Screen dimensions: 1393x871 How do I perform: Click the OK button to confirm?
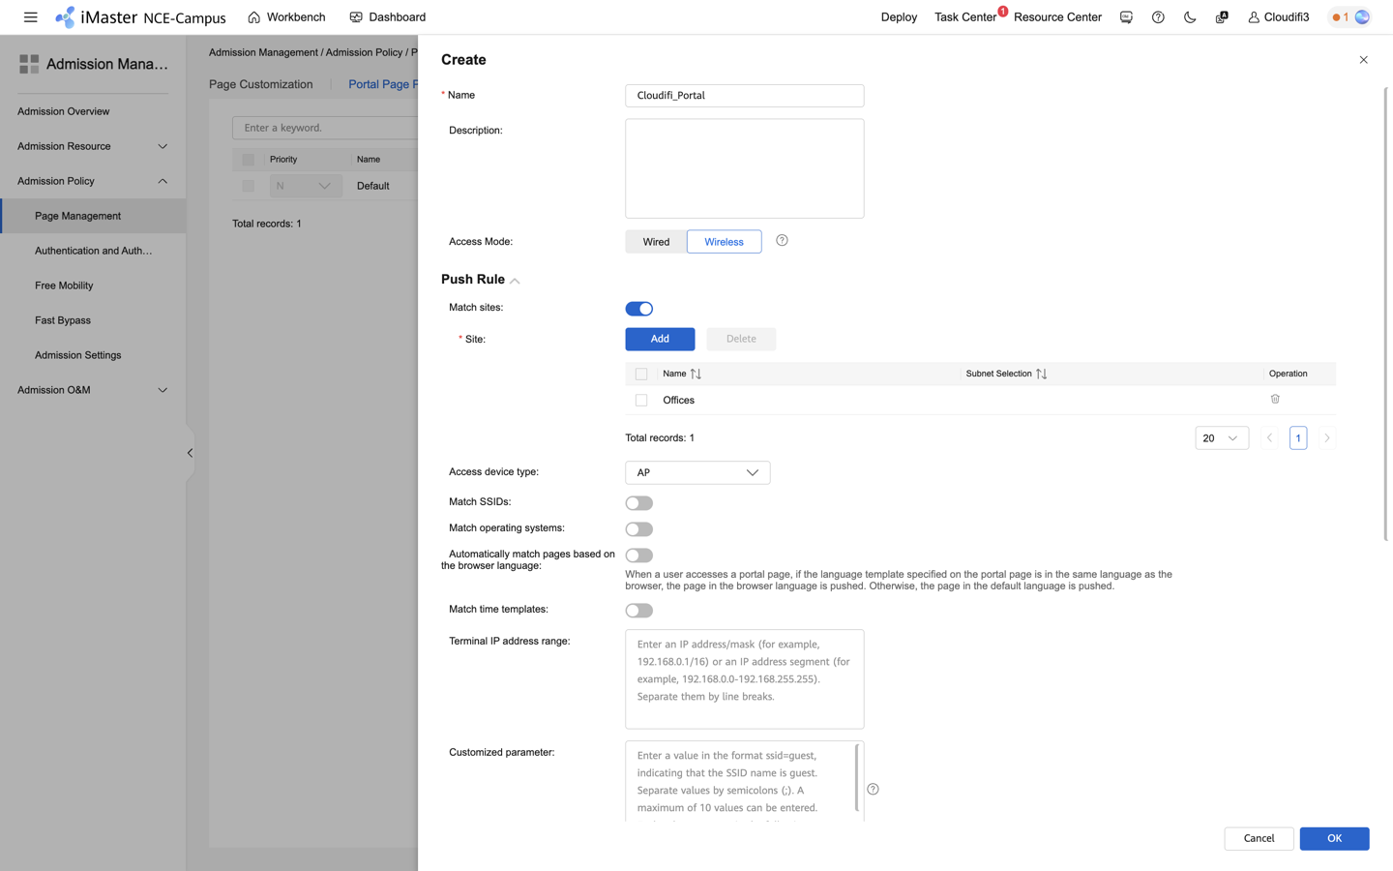[1334, 838]
